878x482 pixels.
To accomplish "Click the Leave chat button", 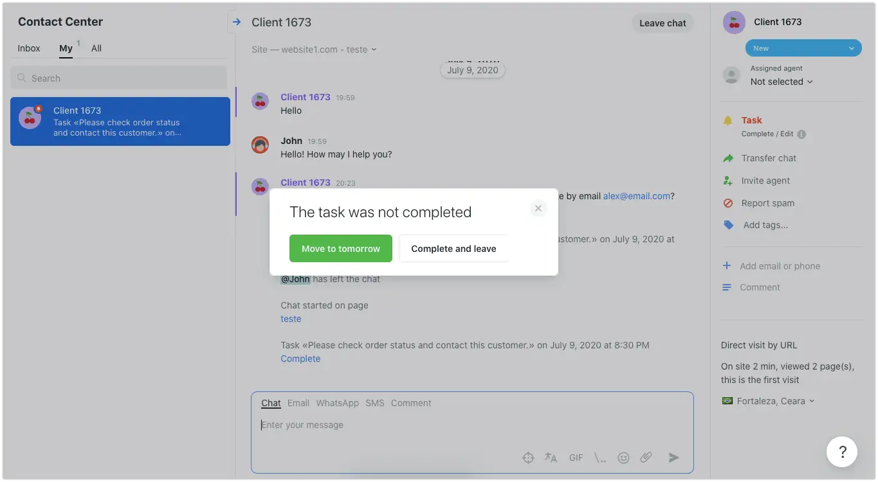I will 663,23.
